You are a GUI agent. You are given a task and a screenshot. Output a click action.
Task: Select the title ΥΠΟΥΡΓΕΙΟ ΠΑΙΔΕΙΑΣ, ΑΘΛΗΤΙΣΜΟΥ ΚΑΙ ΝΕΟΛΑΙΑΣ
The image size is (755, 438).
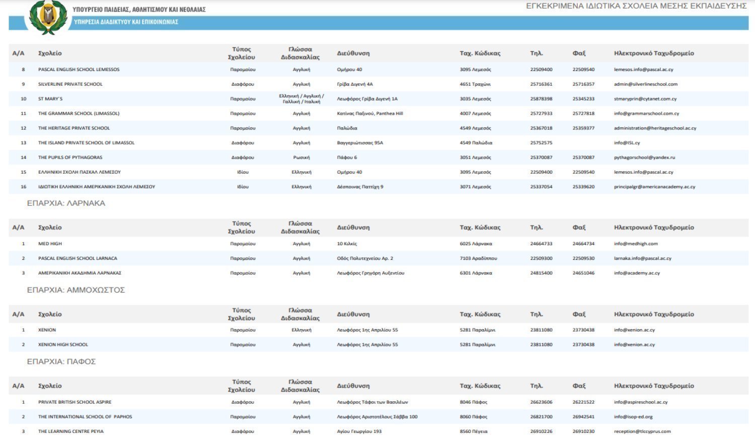point(139,10)
